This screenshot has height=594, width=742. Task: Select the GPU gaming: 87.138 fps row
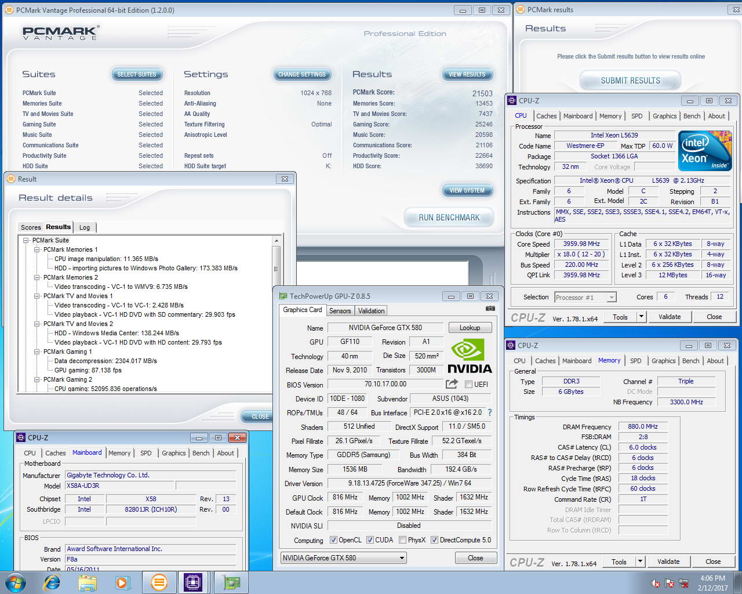point(88,370)
